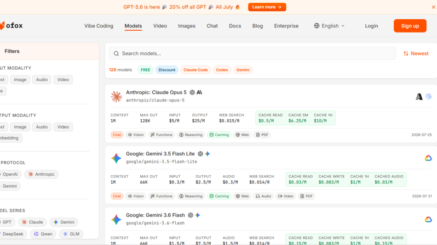Click Vision tag on Claude Opus 5 card
The width and height of the screenshot is (437, 245).
pos(135,135)
